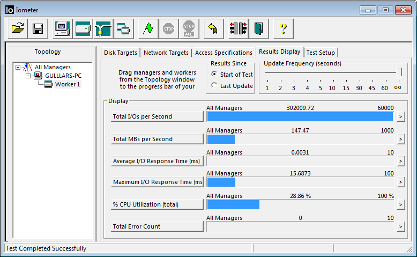The image size is (417, 257).
Task: Open a test configuration file
Action: coord(18,29)
